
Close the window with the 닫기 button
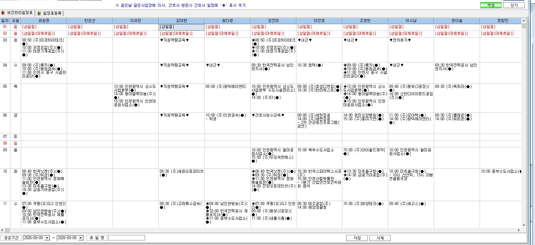514,5
